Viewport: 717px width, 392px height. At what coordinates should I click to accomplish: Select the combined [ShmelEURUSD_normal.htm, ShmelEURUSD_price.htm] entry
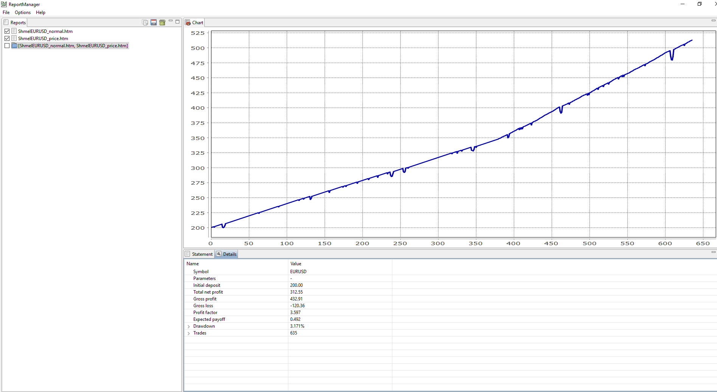point(73,45)
